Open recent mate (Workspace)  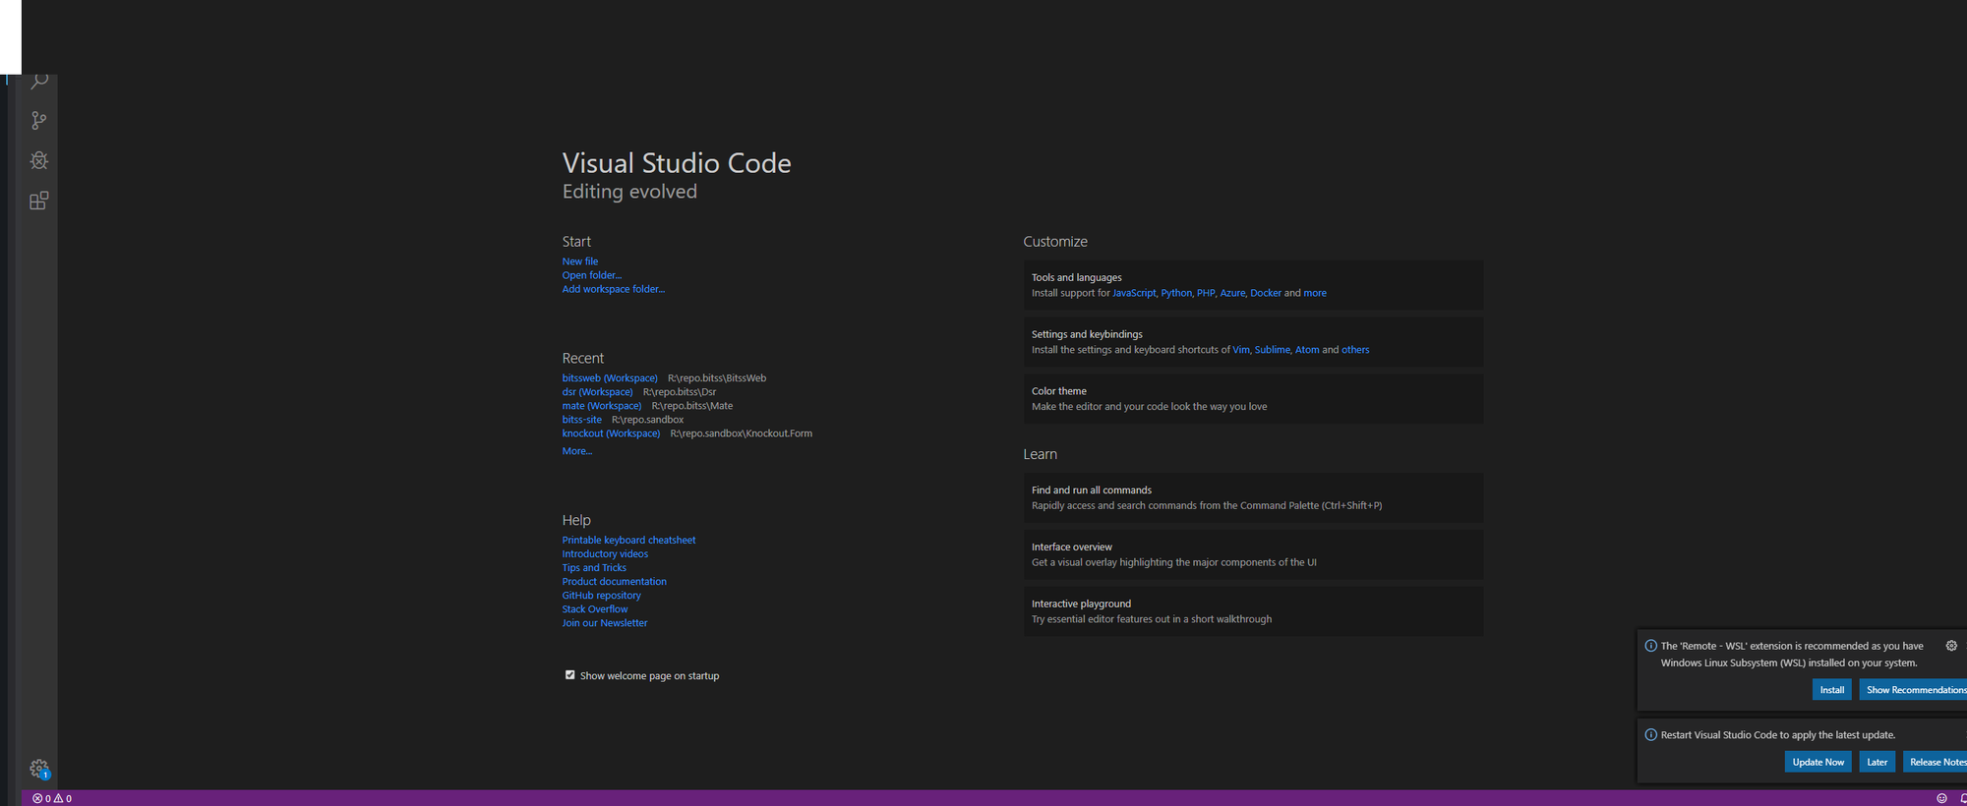(602, 405)
